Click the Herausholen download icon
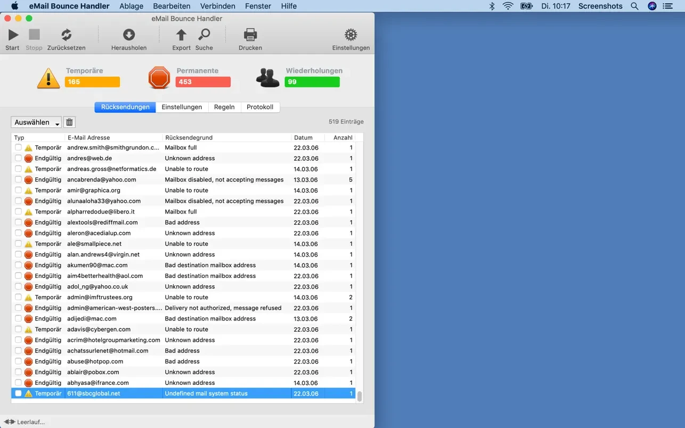Viewport: 685px width, 428px height. (x=129, y=35)
